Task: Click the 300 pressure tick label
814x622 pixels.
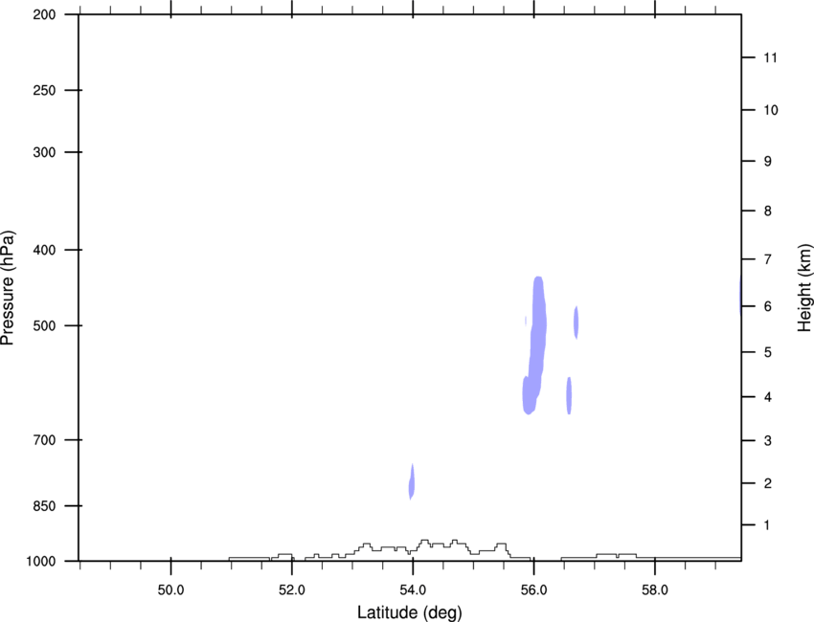Action: [x=44, y=152]
